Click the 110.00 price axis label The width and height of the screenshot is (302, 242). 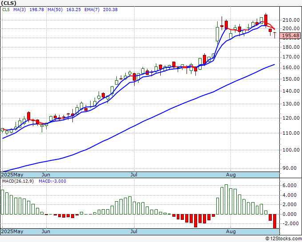click(x=291, y=133)
